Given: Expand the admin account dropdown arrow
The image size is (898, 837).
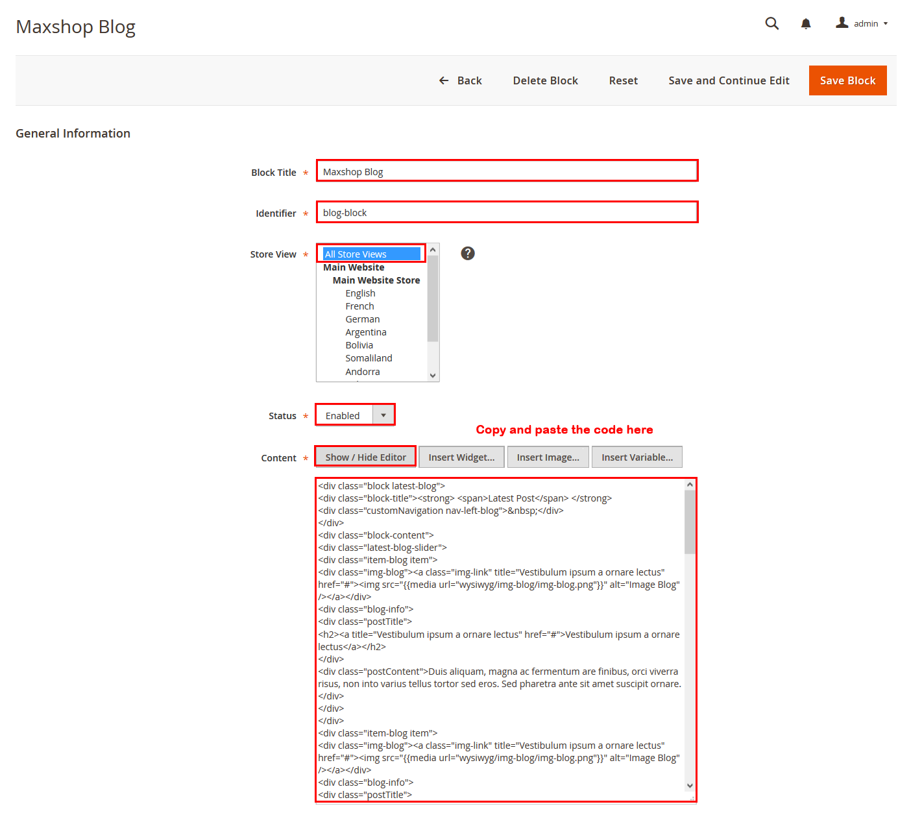Looking at the screenshot, I should point(886,24).
